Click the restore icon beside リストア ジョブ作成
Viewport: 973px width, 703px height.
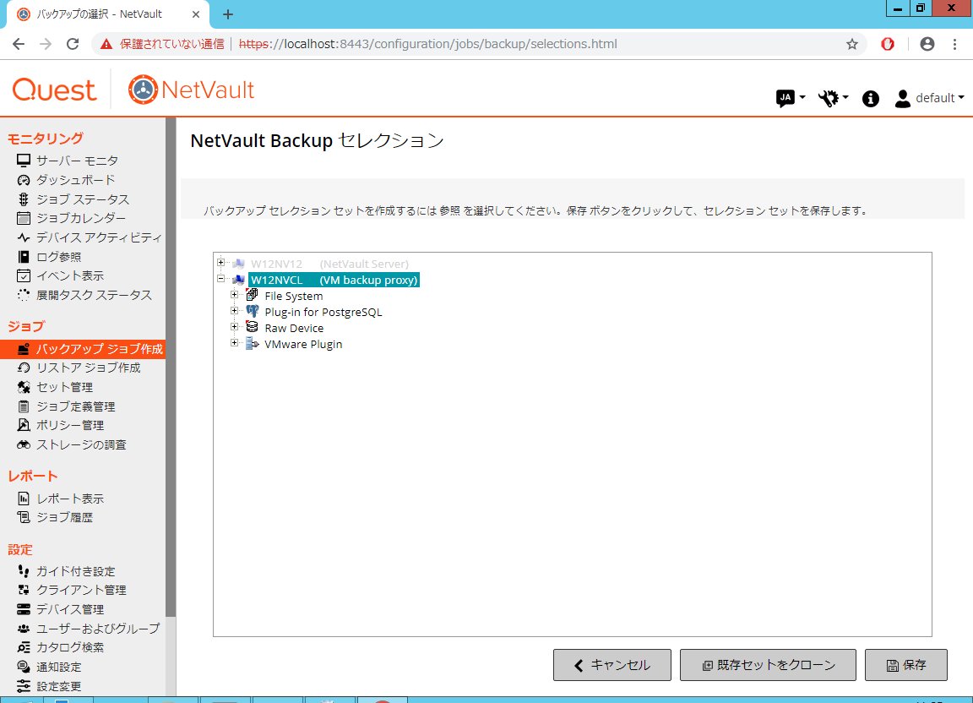click(x=24, y=368)
